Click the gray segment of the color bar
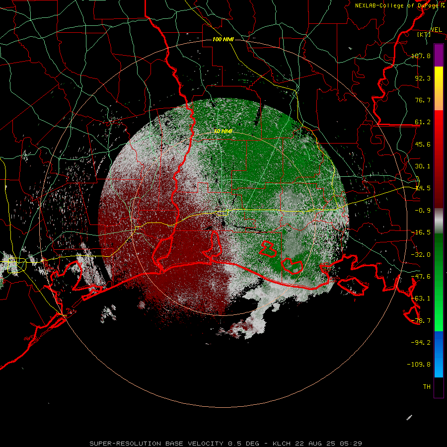 (439, 221)
